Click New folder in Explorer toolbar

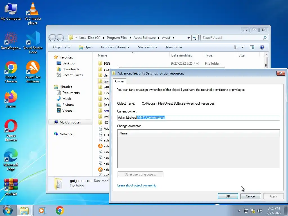(x=174, y=47)
